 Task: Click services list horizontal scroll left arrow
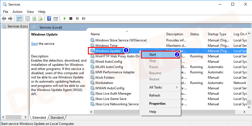pyautogui.click(x=91, y=112)
